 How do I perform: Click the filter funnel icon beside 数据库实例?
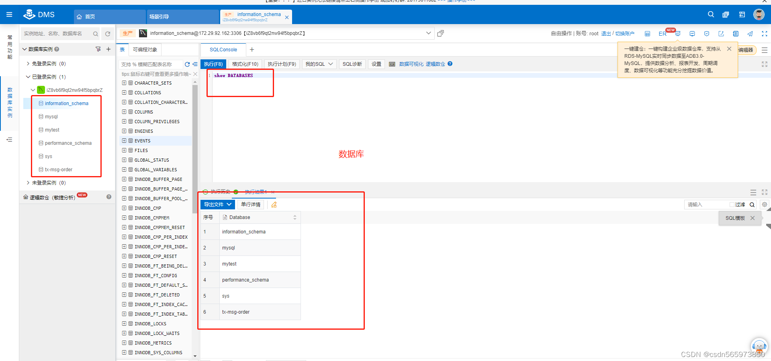tap(98, 49)
